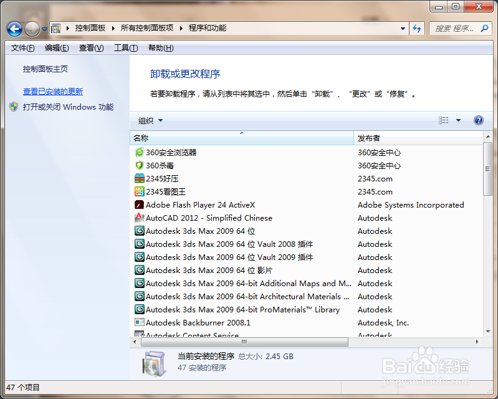
Task: Open the 编辑(E) menu
Action: pos(57,48)
